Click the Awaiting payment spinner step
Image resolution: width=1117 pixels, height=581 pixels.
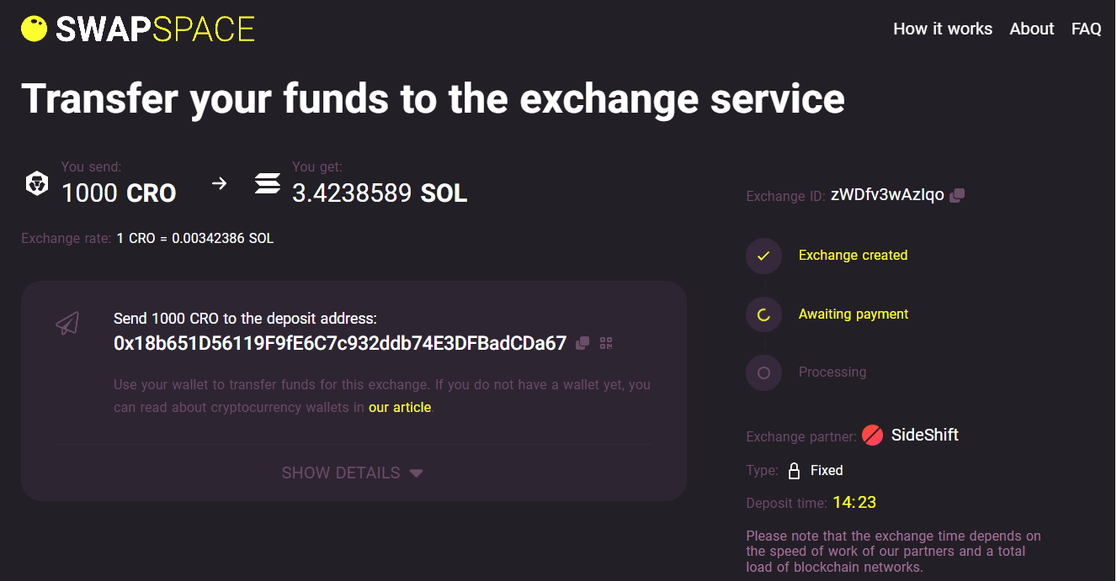763,314
